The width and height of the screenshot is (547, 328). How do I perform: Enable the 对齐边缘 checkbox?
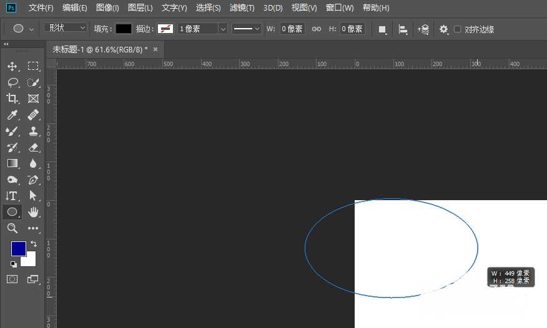tap(458, 29)
